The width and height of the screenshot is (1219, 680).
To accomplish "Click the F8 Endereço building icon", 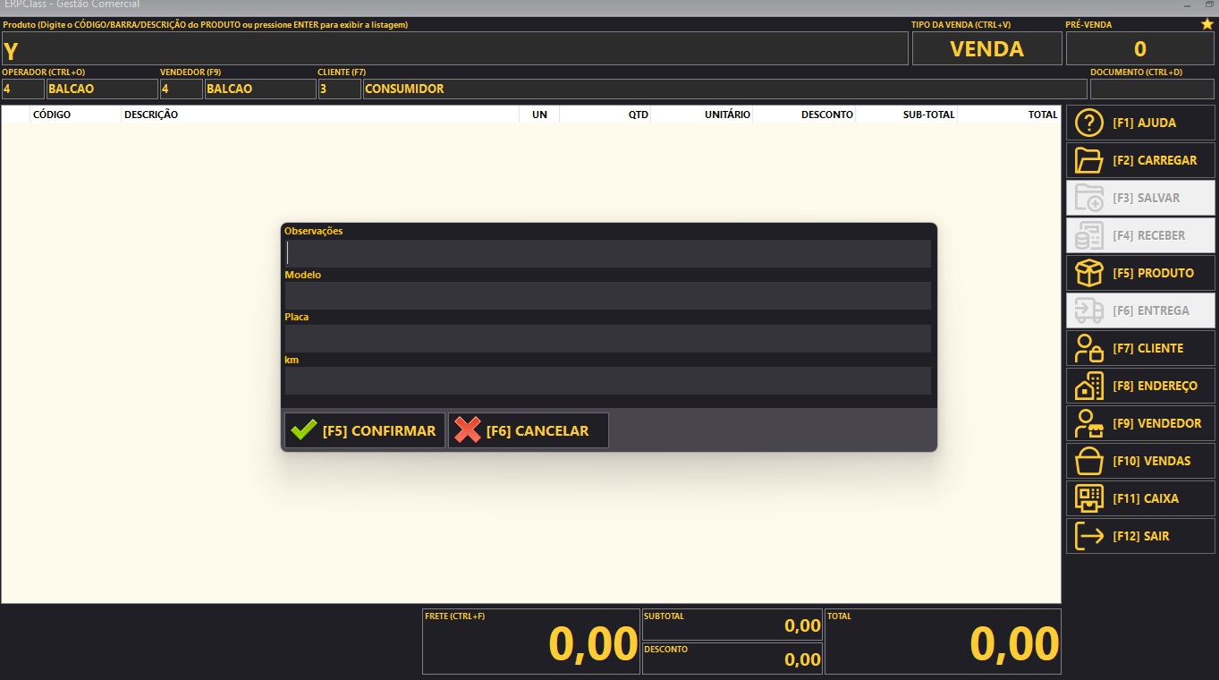I will tap(1088, 387).
